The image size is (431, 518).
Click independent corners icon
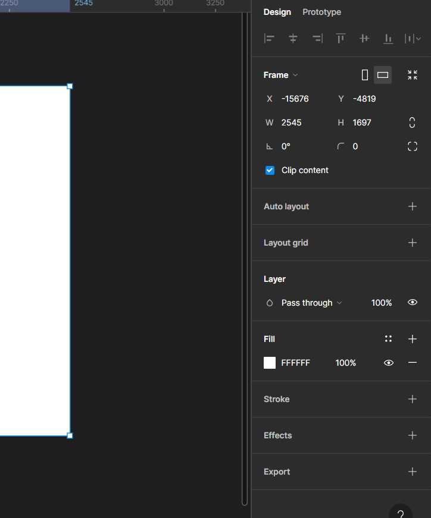pos(412,146)
